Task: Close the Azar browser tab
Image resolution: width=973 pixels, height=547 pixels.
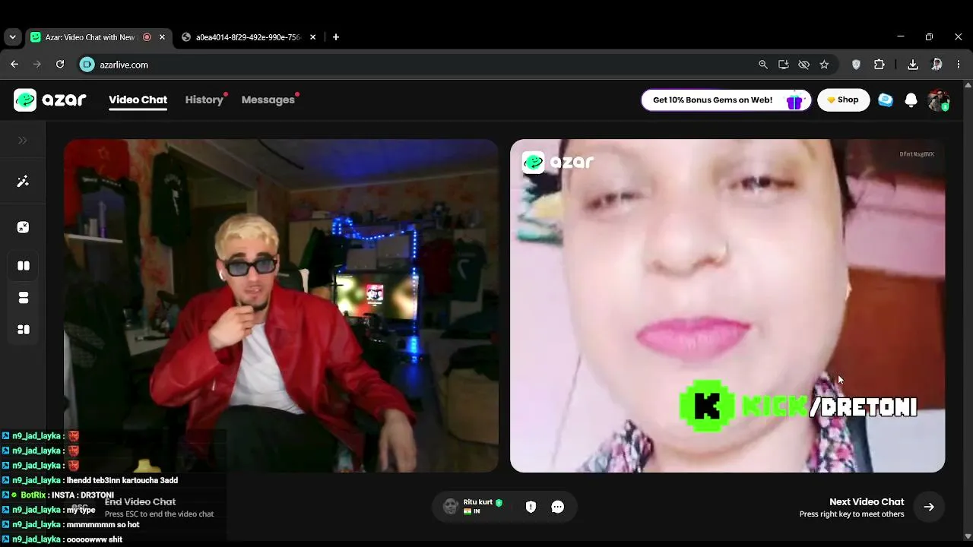Action: (162, 37)
